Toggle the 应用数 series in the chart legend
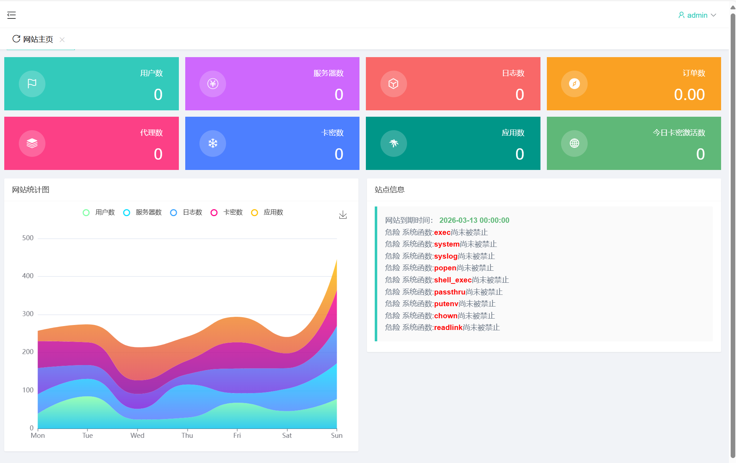 pos(267,212)
